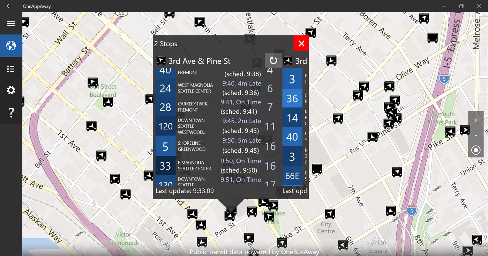Select the globe map view icon
The width and height of the screenshot is (488, 256).
pyautogui.click(x=11, y=46)
